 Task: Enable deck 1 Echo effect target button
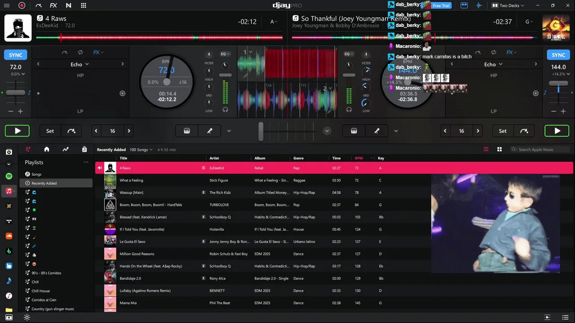pyautogui.click(x=122, y=93)
